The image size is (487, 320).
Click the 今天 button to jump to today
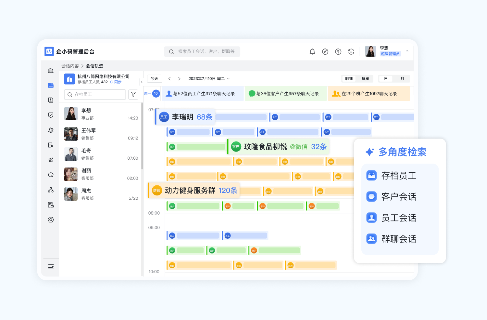tap(155, 78)
